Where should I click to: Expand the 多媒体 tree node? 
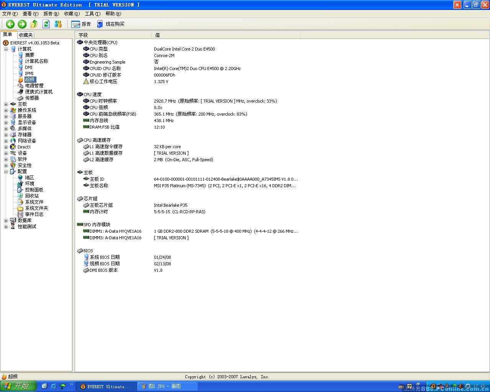click(x=6, y=129)
